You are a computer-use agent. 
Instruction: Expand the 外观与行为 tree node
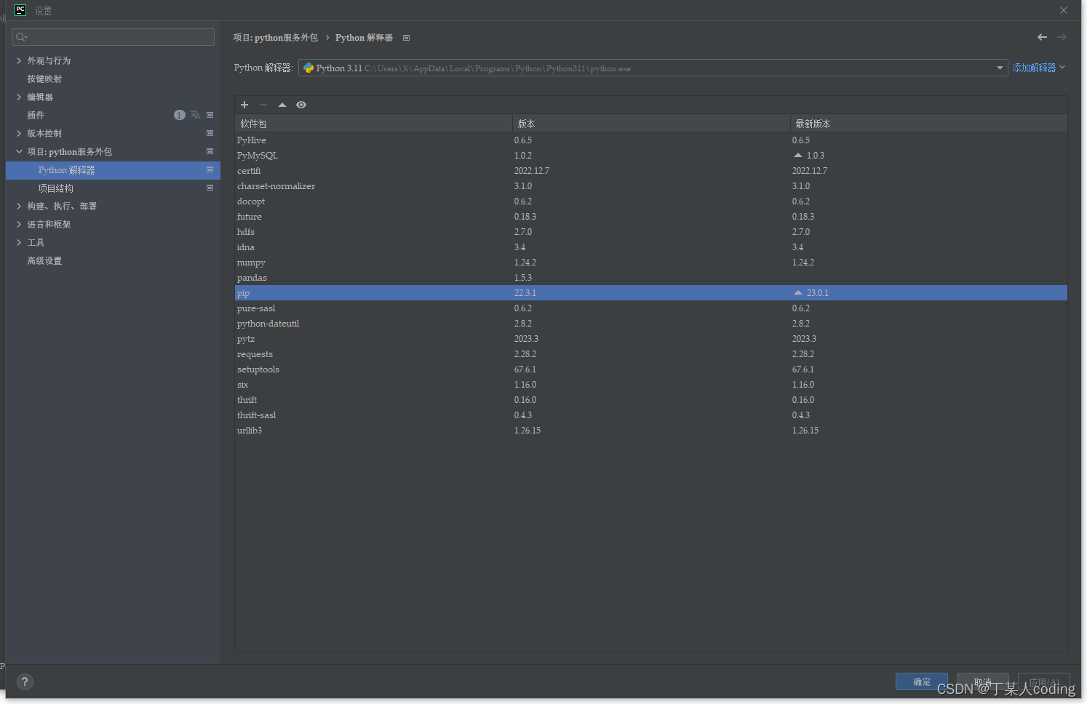pos(19,60)
